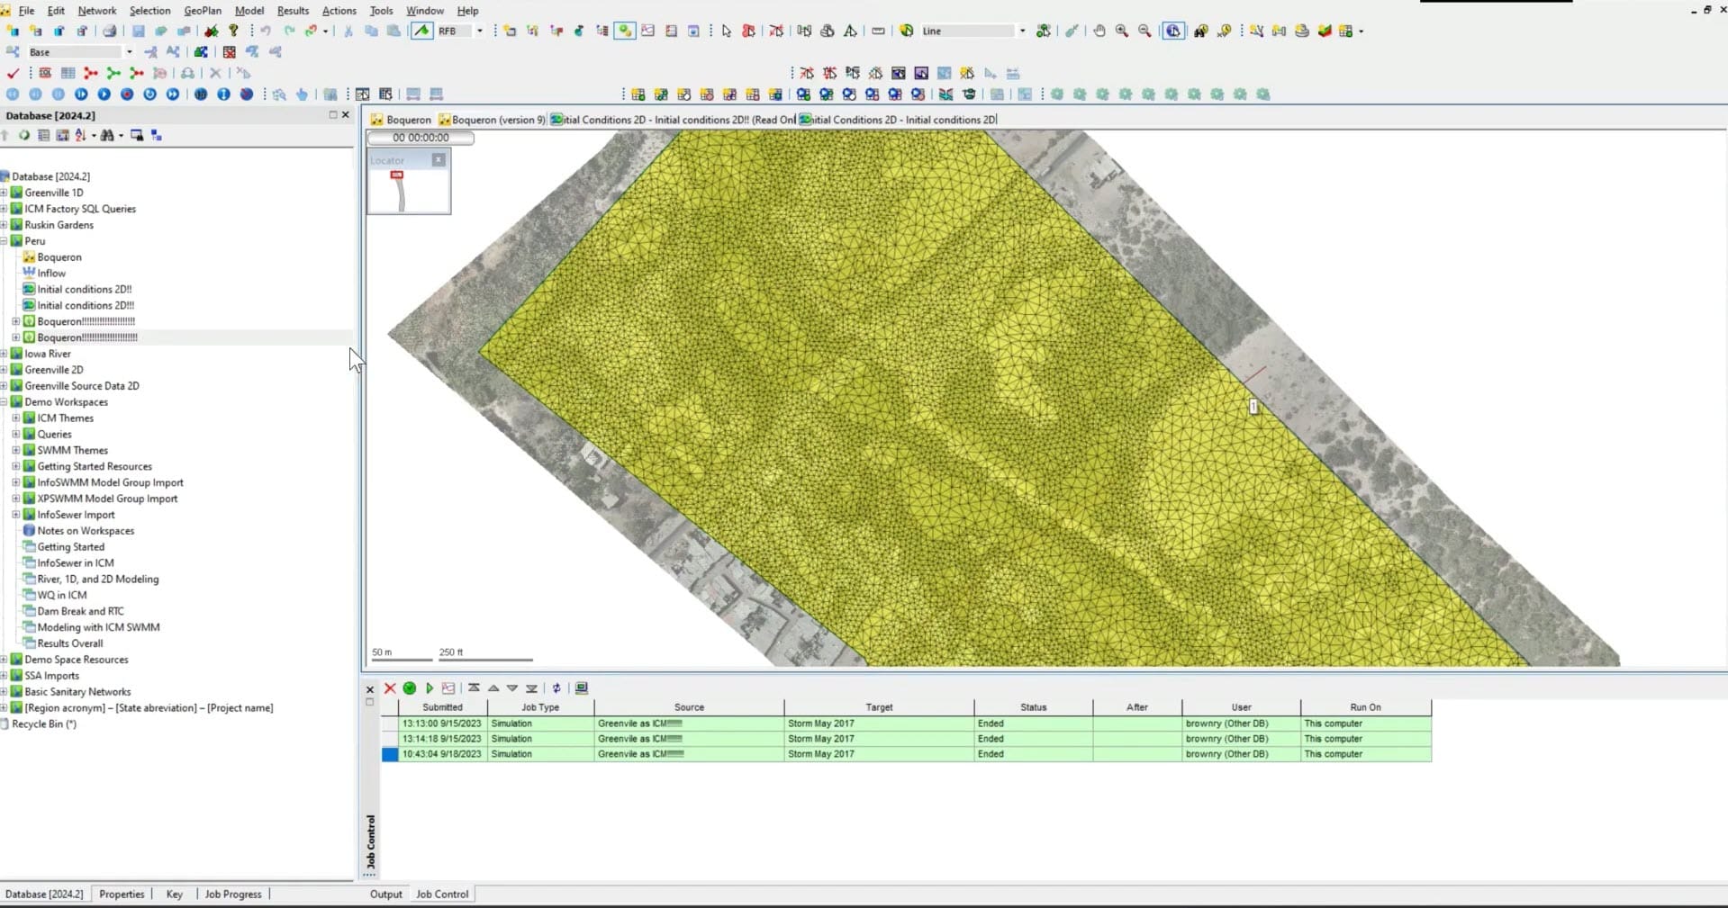Click the 00 00:00:00 time slider bar
The width and height of the screenshot is (1728, 908).
[x=421, y=138]
